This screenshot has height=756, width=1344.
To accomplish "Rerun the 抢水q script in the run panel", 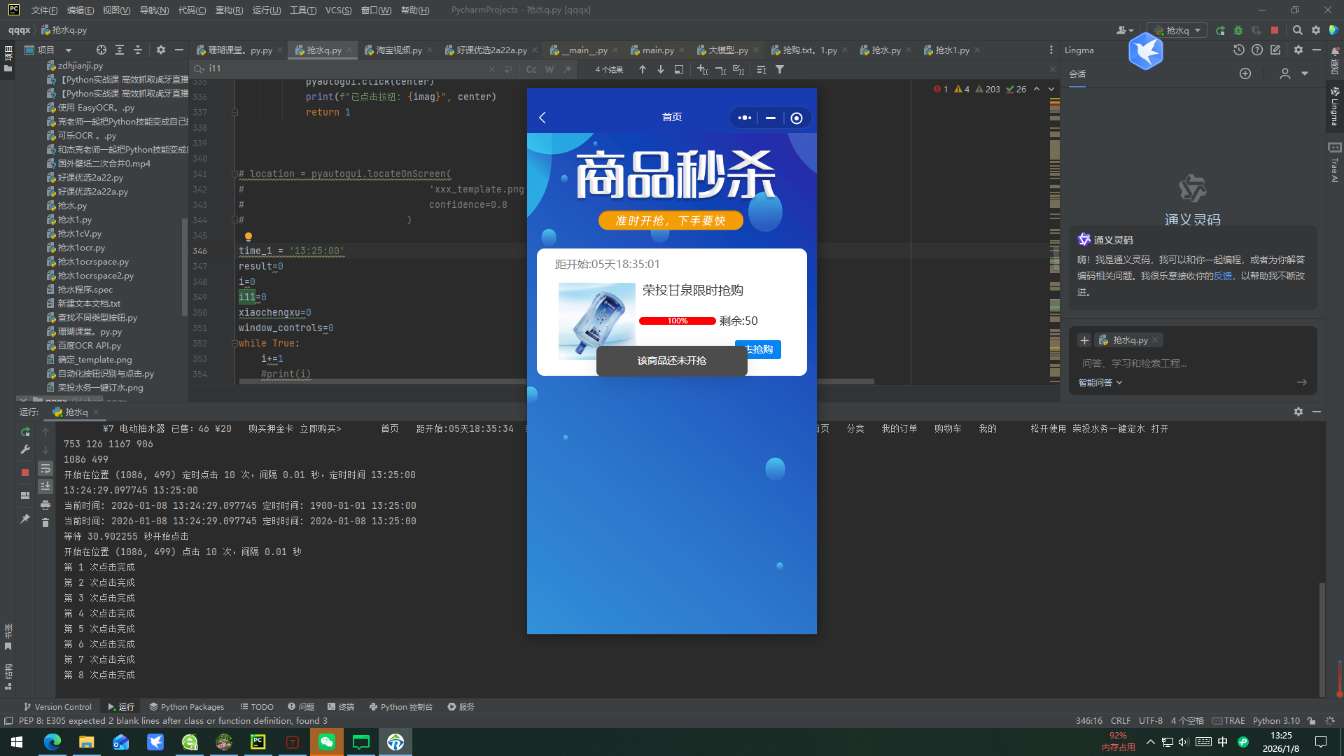I will tap(25, 432).
